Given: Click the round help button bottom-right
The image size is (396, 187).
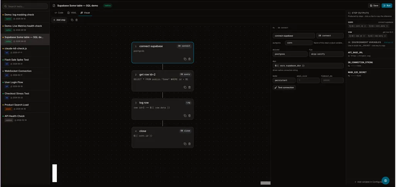Looking at the screenshot, I should [386, 180].
